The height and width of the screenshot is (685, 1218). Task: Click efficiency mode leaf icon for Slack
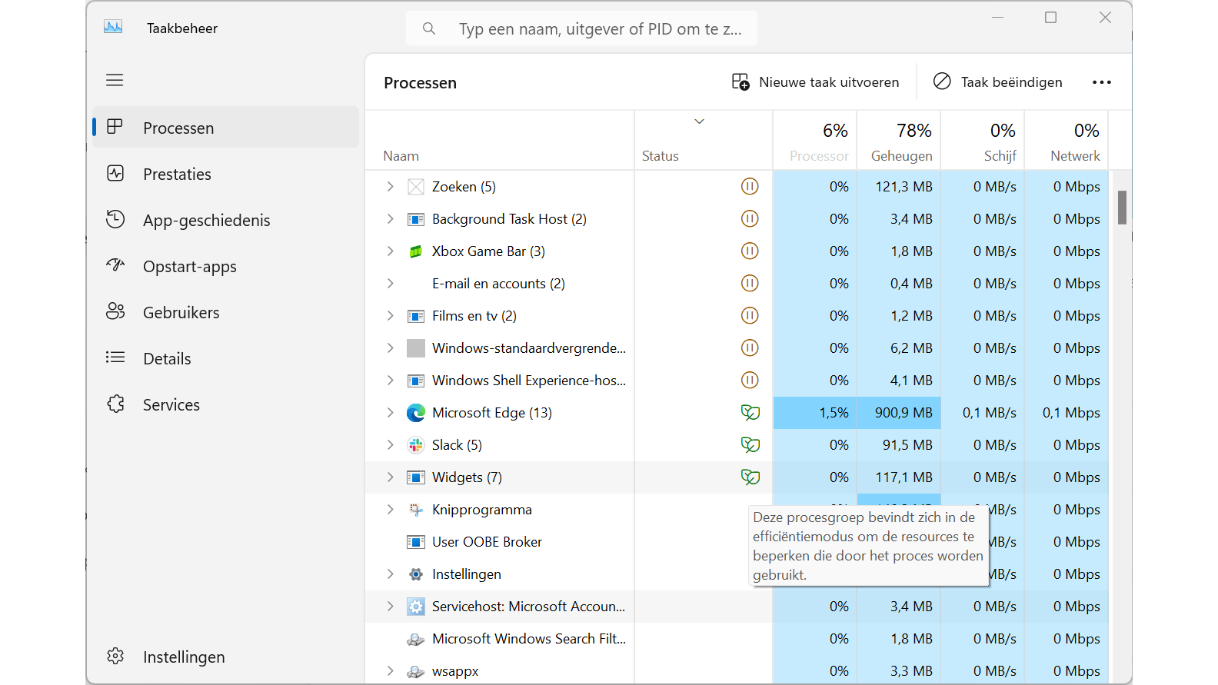750,445
